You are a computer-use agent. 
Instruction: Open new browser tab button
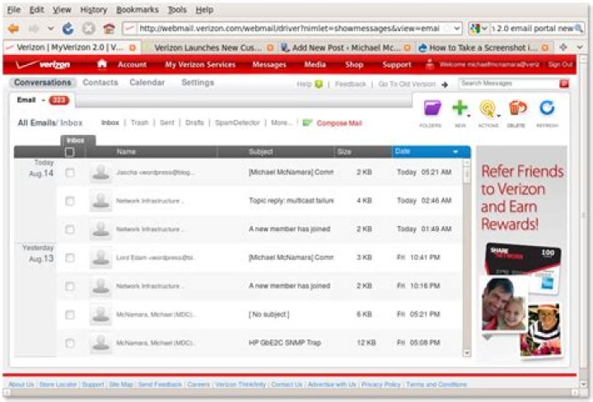pyautogui.click(x=563, y=47)
